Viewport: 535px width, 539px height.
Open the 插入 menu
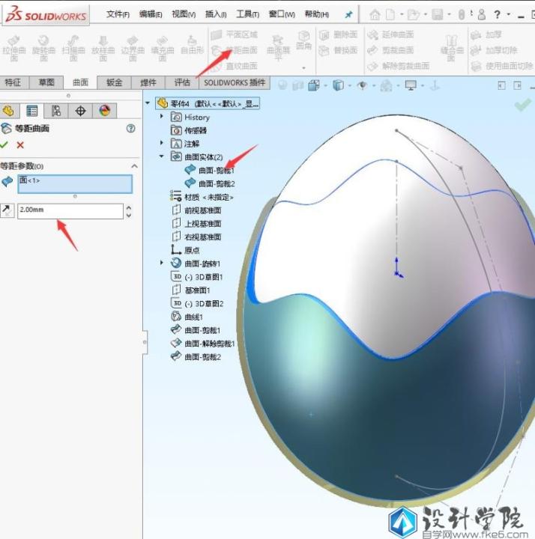[216, 14]
